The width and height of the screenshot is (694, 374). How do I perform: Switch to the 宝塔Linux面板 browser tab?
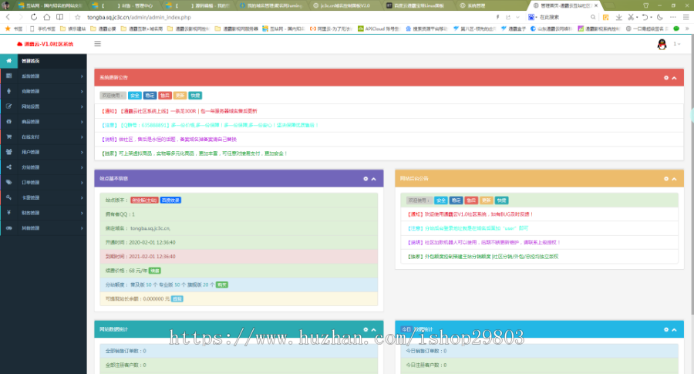coord(418,5)
